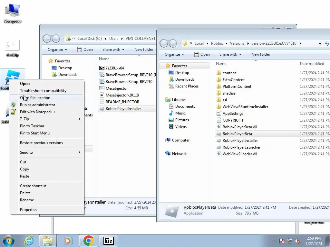330x247 pixels.
Task: Click the network tray icon
Action: 290,241
